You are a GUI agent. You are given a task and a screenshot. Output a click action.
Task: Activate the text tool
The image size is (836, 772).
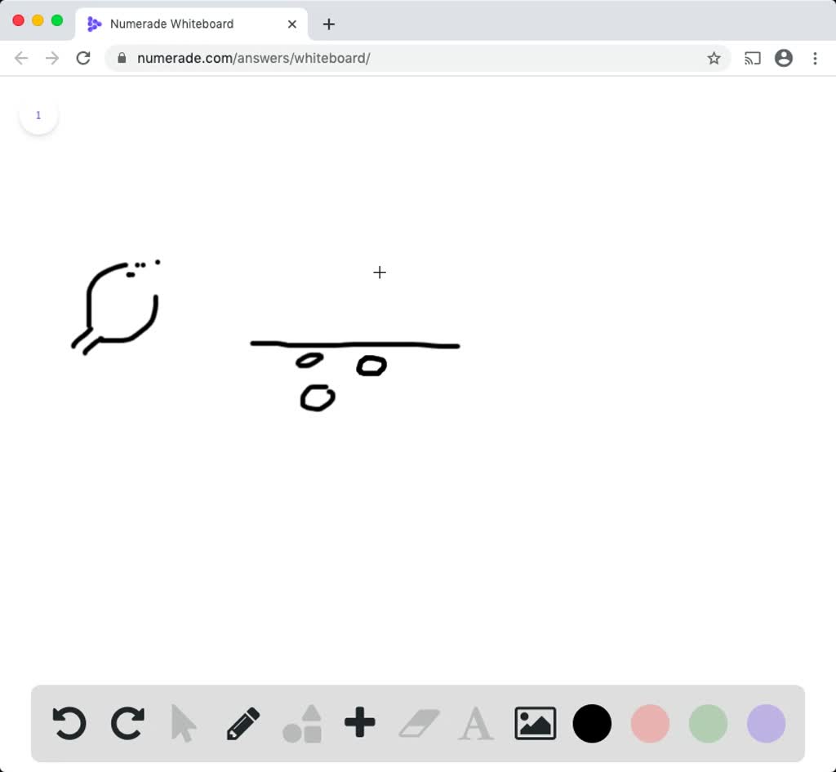pos(476,723)
